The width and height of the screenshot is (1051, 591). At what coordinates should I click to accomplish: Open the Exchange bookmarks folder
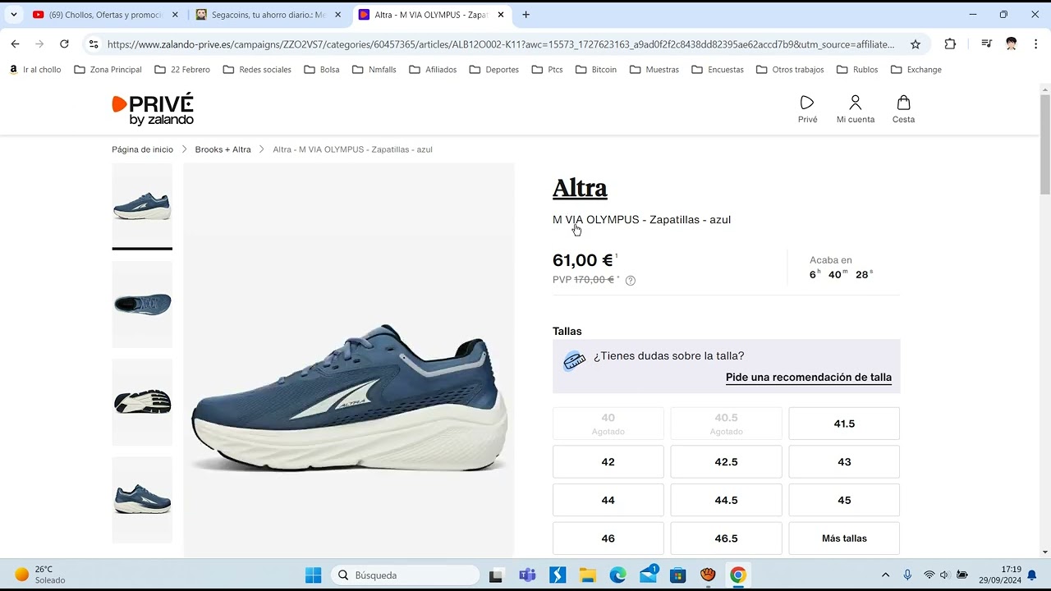916,70
